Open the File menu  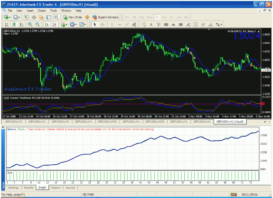tap(10, 11)
